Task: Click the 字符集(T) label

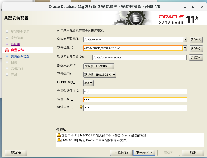Action: pyautogui.click(x=64, y=74)
